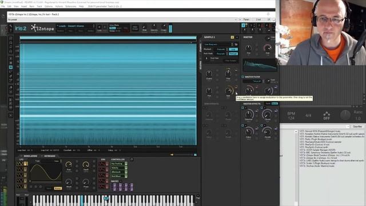Click the Master Chorus knob
Screen dimensions: 366x206
268,114
